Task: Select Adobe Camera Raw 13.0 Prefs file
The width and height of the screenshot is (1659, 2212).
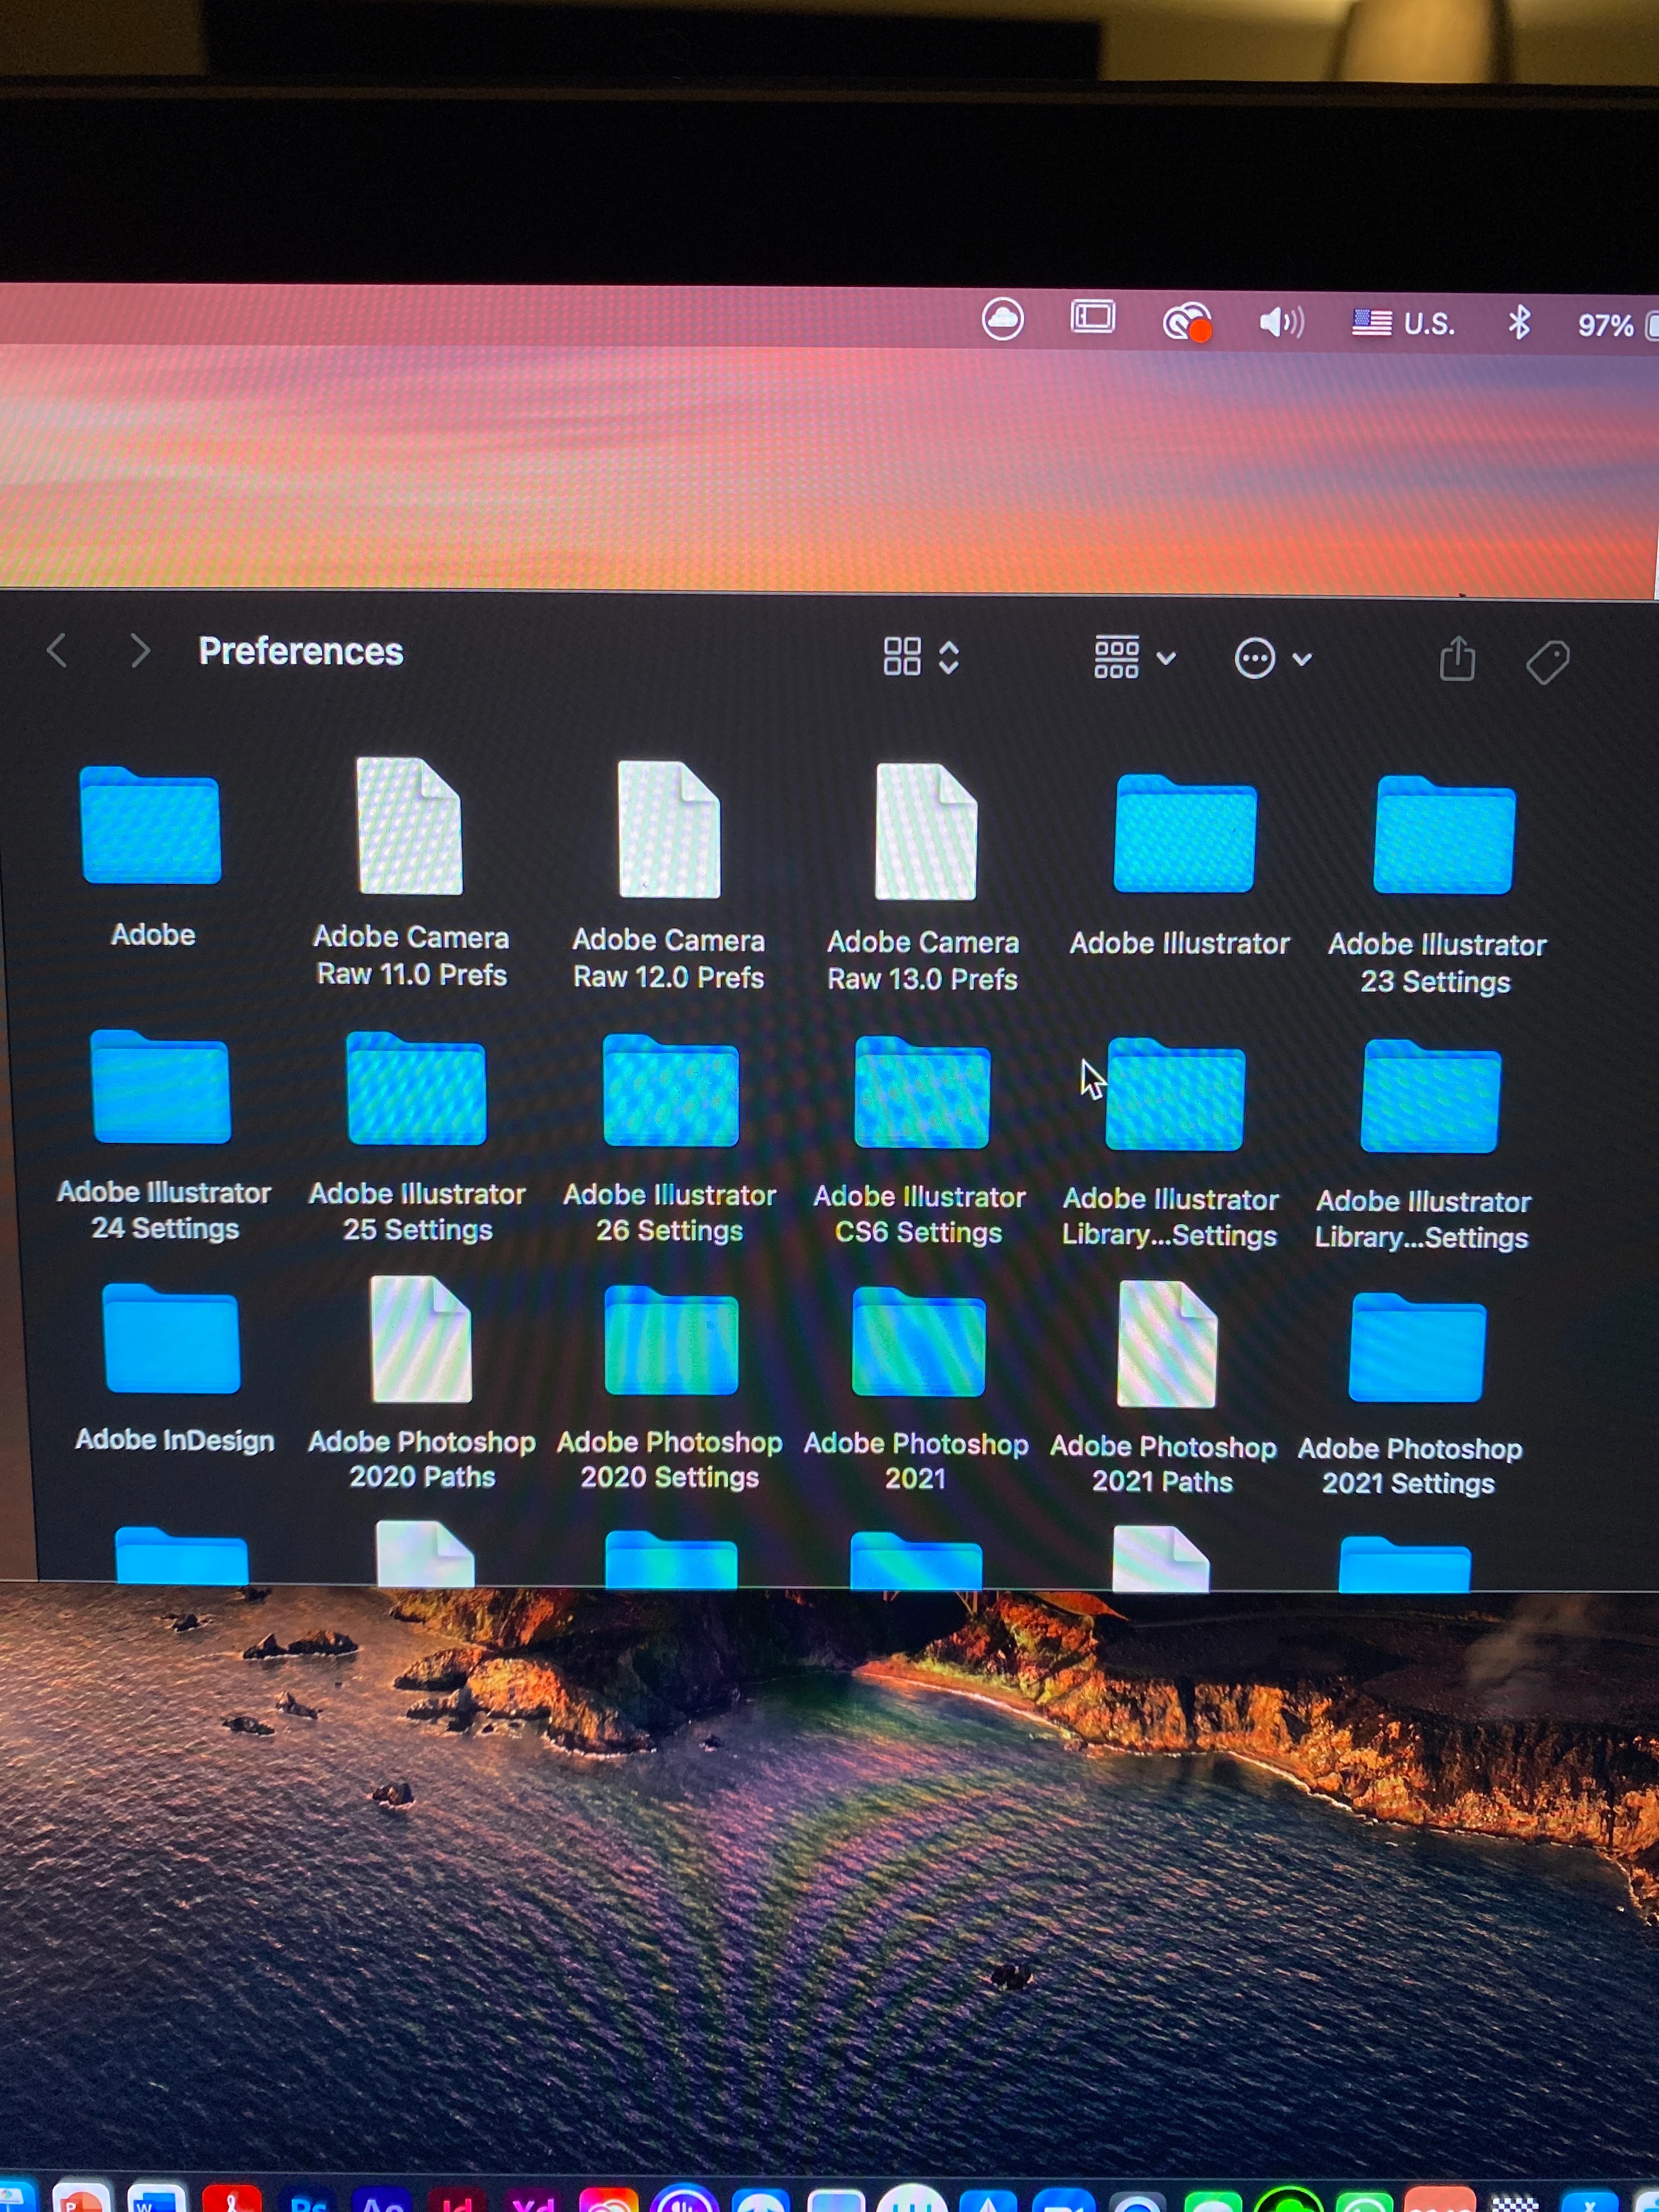Action: [925, 832]
